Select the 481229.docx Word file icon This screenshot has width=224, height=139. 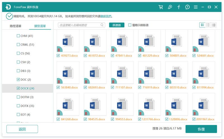coord(149,41)
